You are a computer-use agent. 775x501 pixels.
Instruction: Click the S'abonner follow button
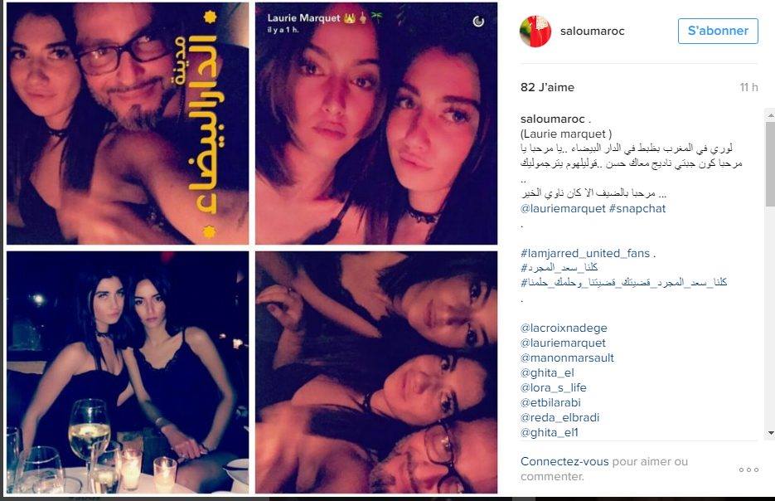click(718, 31)
